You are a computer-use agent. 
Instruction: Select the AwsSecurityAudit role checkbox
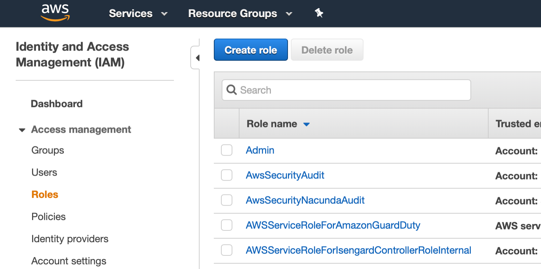tap(227, 175)
